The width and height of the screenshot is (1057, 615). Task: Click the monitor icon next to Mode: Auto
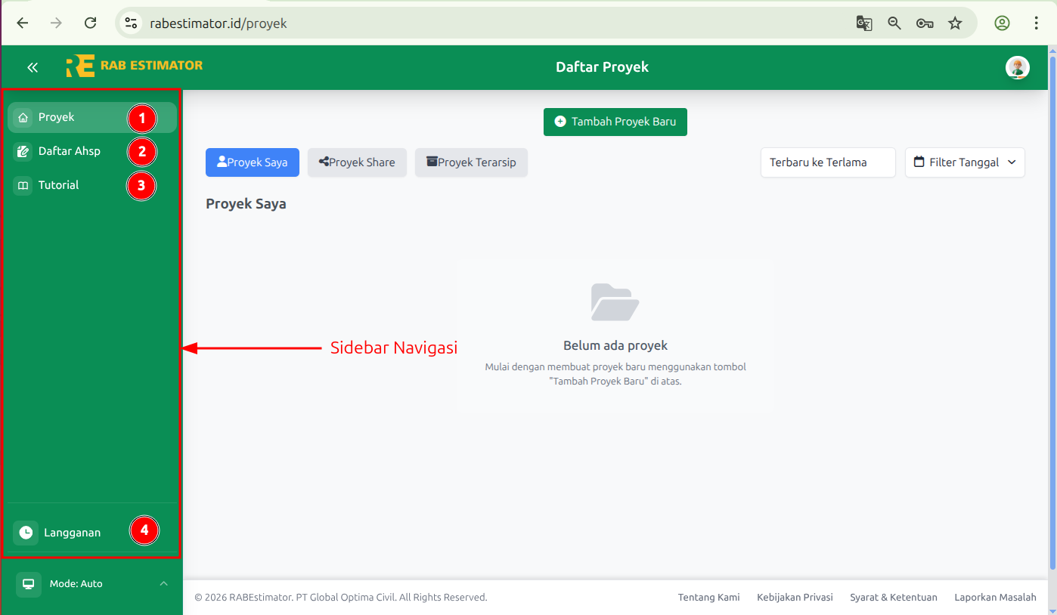click(x=28, y=583)
